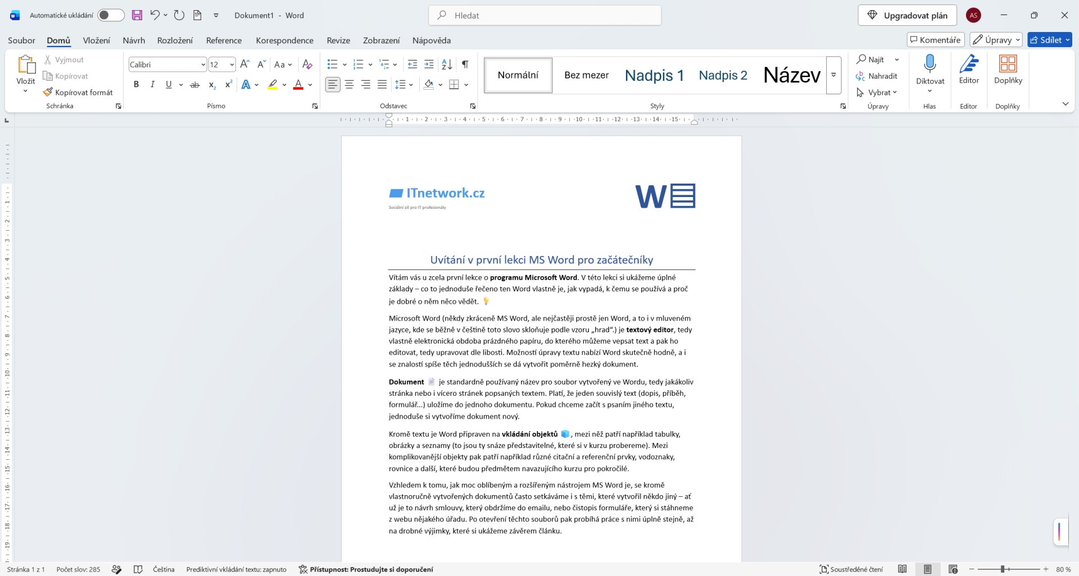Switch to the Reference tab
1079x576 pixels.
click(x=224, y=40)
